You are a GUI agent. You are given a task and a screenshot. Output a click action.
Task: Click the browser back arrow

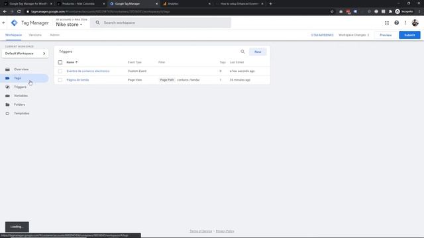coord(5,12)
